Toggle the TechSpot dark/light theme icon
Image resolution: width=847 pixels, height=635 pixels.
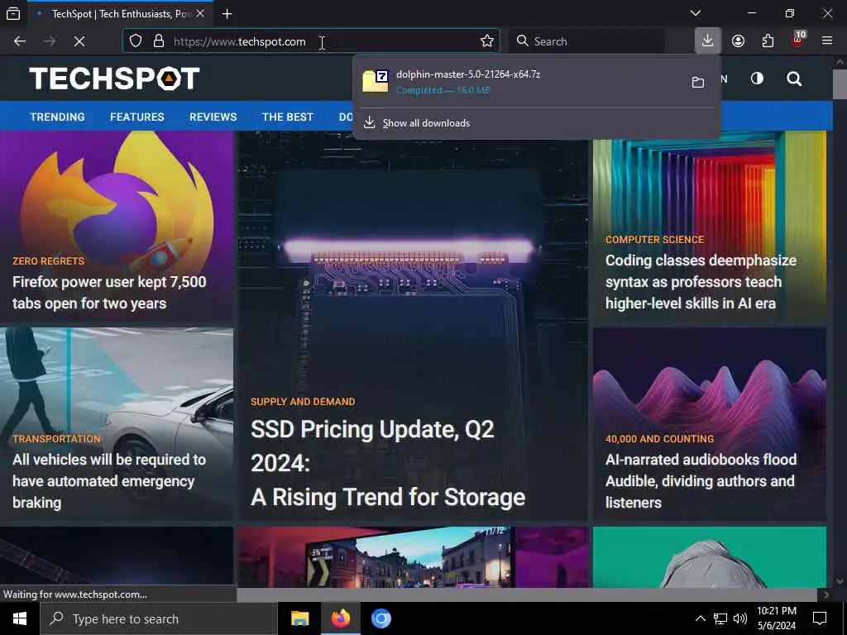tap(757, 79)
